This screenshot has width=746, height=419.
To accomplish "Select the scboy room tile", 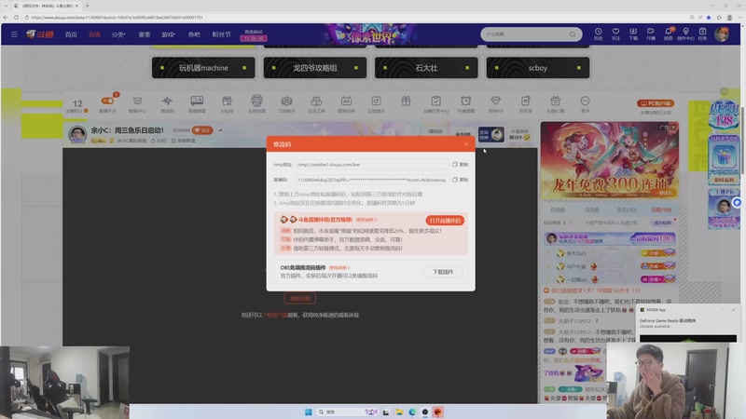I will (538, 68).
